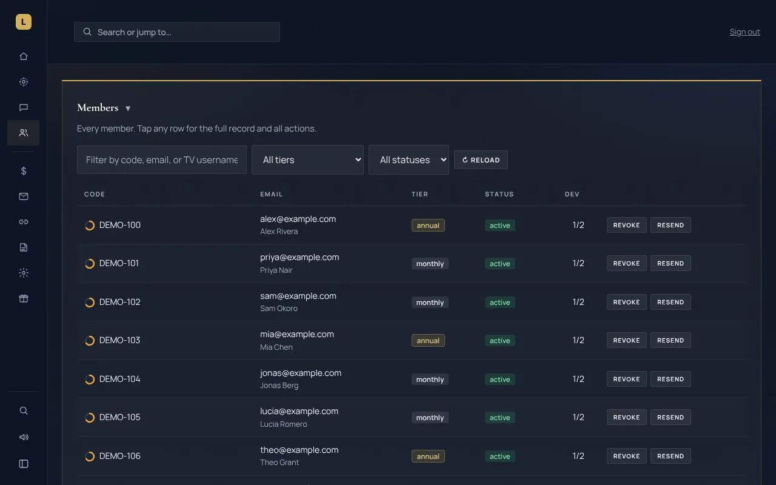The image size is (776, 485).
Task: Click the target crosshair sidebar icon
Action: pos(24,82)
